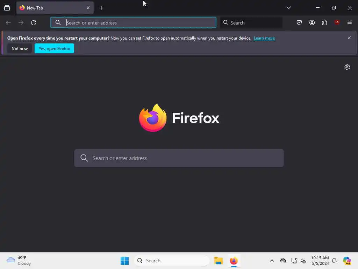Focus the toolbar Search box
This screenshot has height=269, width=358.
click(251, 23)
